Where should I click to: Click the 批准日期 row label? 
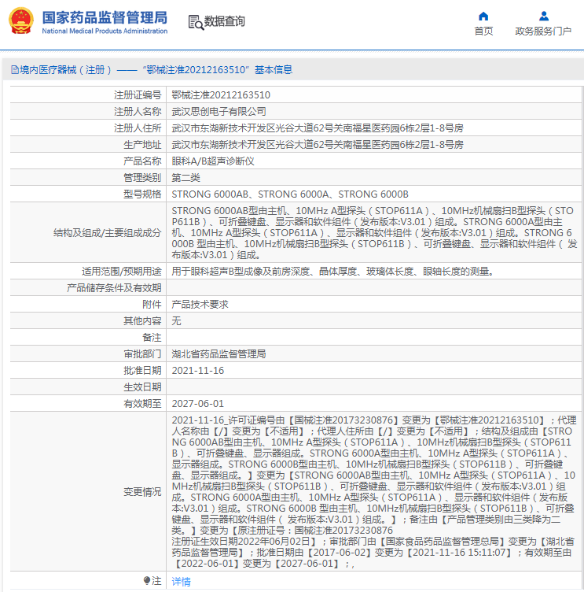coord(142,370)
